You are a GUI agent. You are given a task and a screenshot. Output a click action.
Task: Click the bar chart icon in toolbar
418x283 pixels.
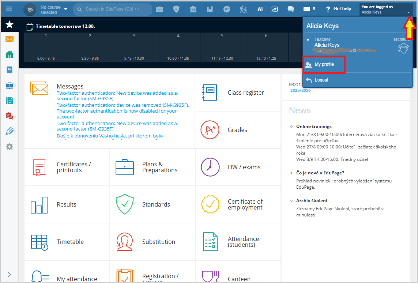click(210, 9)
